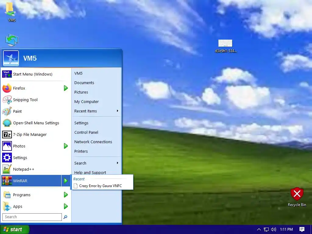Image resolution: width=312 pixels, height=234 pixels.
Task: Open the Recycle Bin desktop icon
Action: 297,197
